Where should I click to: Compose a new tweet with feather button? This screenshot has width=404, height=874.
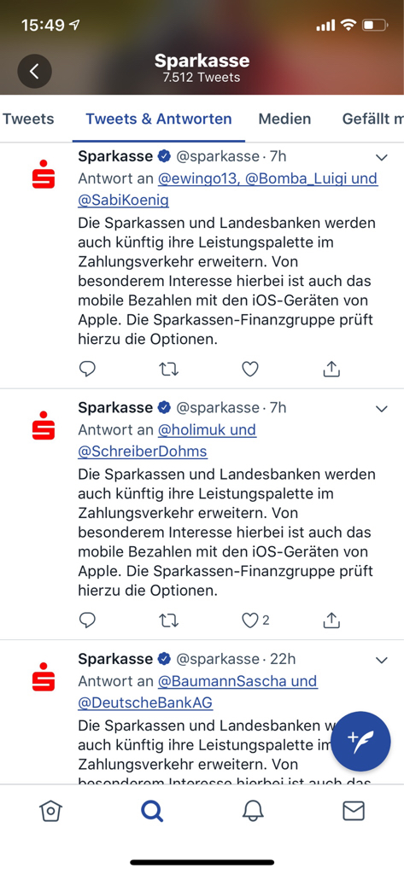(x=360, y=742)
